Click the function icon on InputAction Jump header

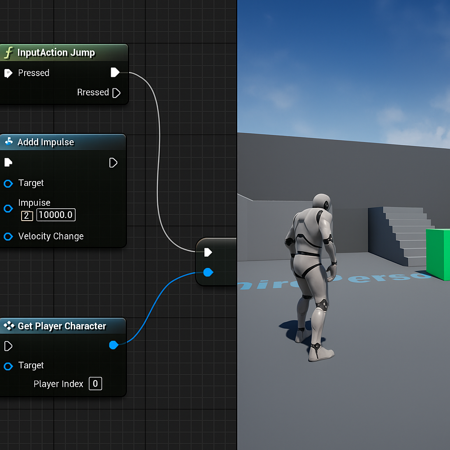(8, 52)
